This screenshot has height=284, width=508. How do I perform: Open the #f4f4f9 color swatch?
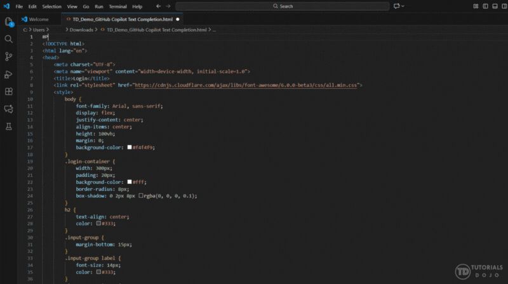[x=130, y=147]
